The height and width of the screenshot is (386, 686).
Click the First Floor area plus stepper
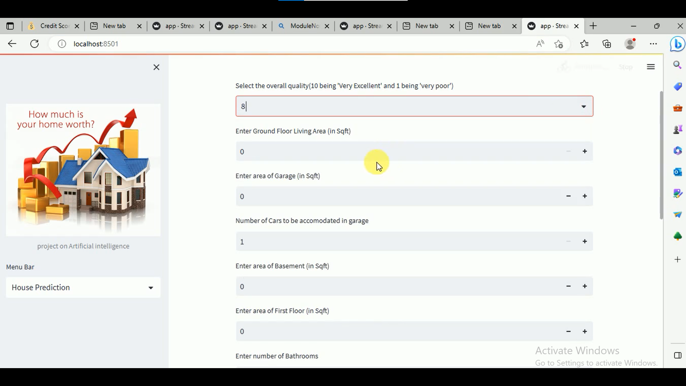pyautogui.click(x=585, y=331)
